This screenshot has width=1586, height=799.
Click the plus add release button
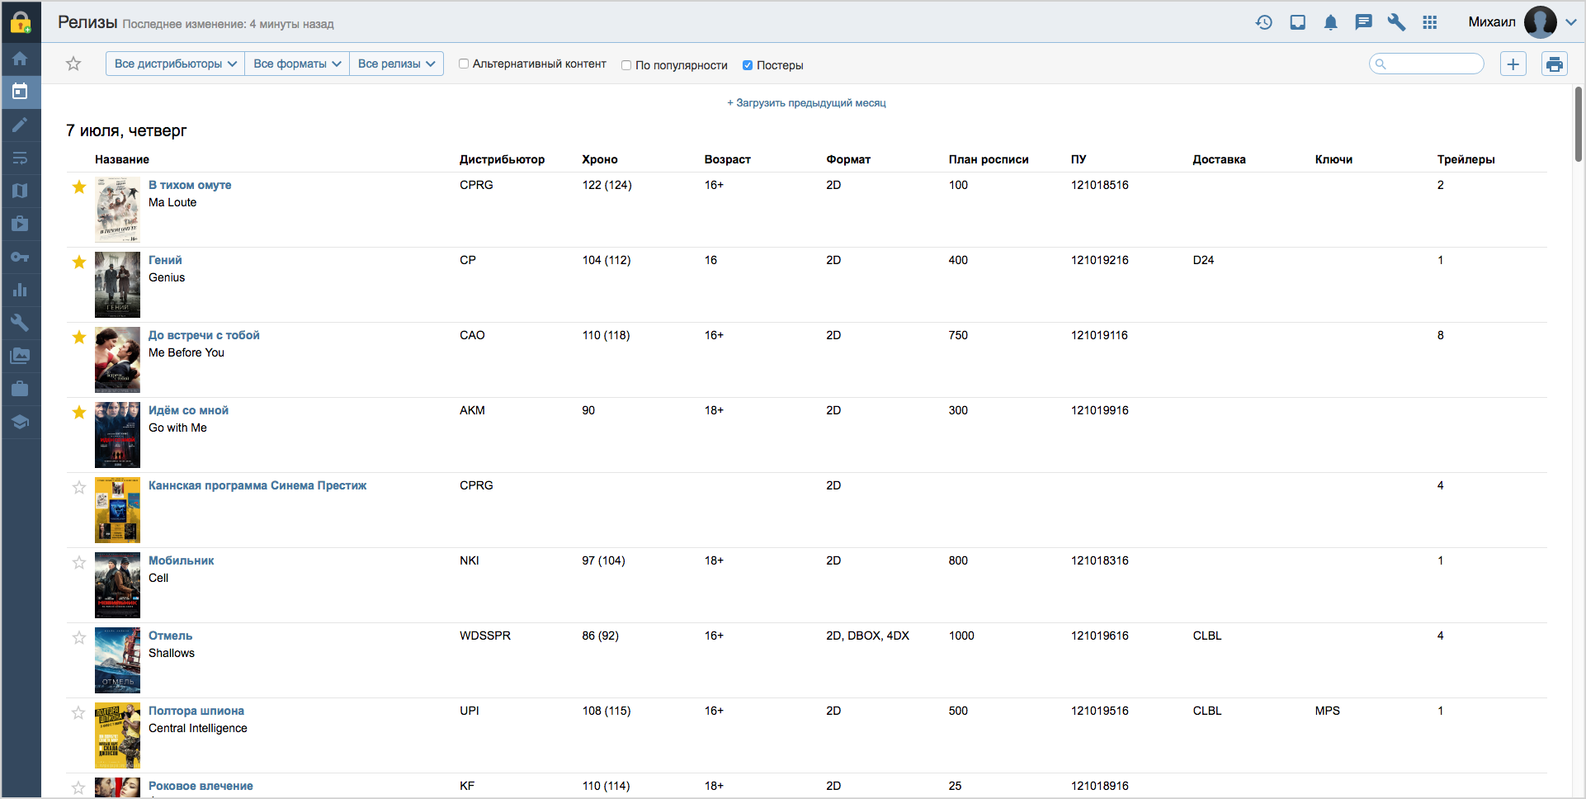tap(1513, 64)
